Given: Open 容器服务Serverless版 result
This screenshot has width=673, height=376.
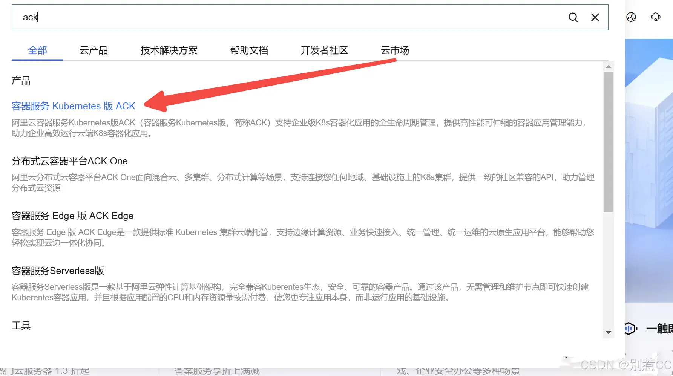Looking at the screenshot, I should [58, 271].
